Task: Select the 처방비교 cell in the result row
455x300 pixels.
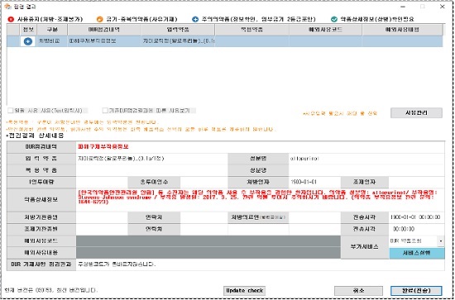Action: (x=52, y=41)
